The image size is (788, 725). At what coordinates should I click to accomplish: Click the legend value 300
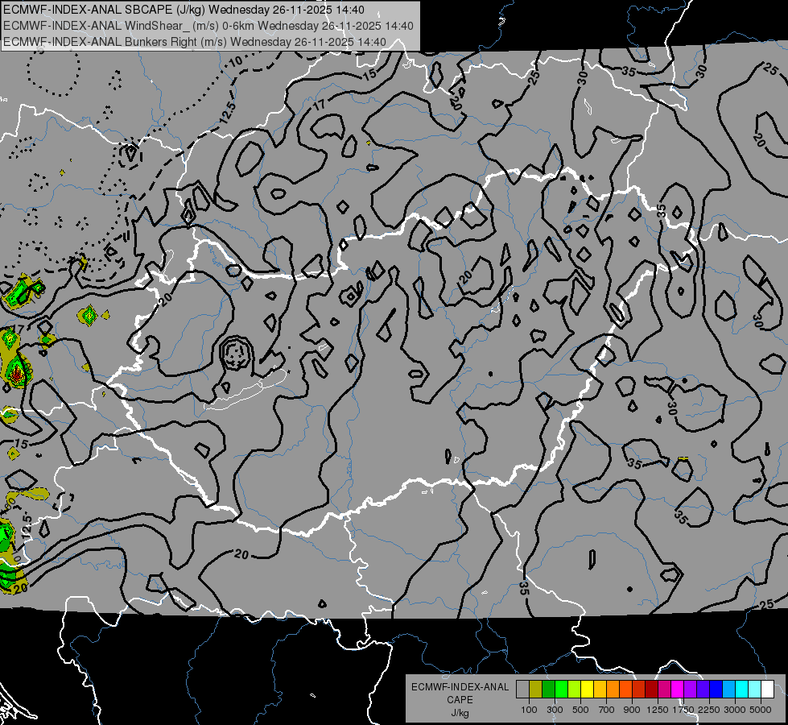coord(555,710)
